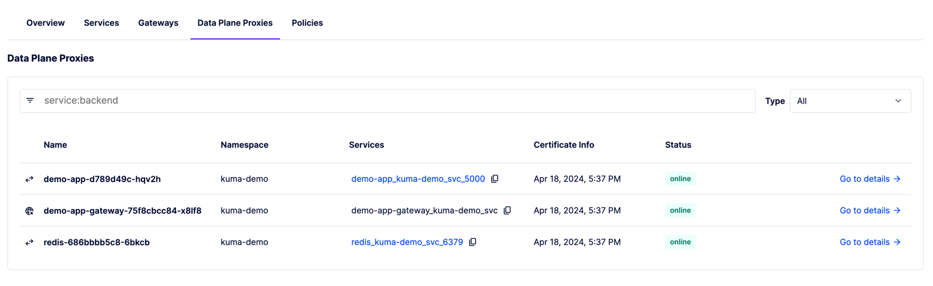Click the name demo-app-gateway-75f8cbcc84-x8lf8
Viewport: 933px width, 286px height.
(x=122, y=211)
